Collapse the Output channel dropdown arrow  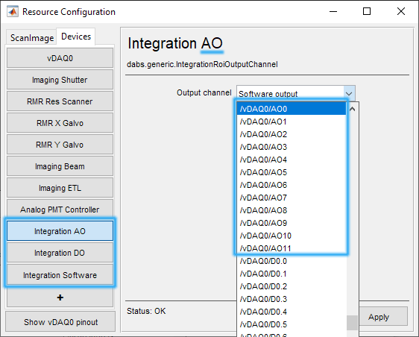pyautogui.click(x=349, y=93)
